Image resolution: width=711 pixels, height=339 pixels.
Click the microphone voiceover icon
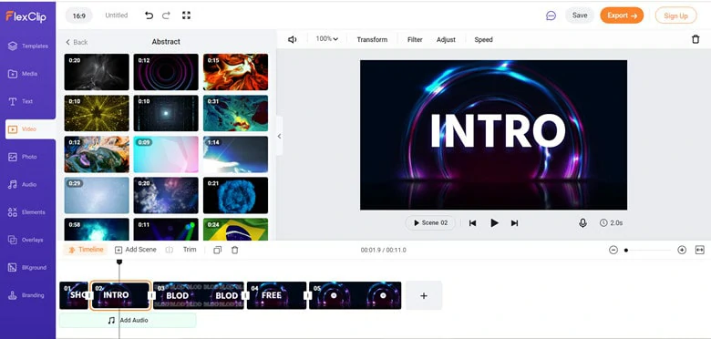coord(582,223)
